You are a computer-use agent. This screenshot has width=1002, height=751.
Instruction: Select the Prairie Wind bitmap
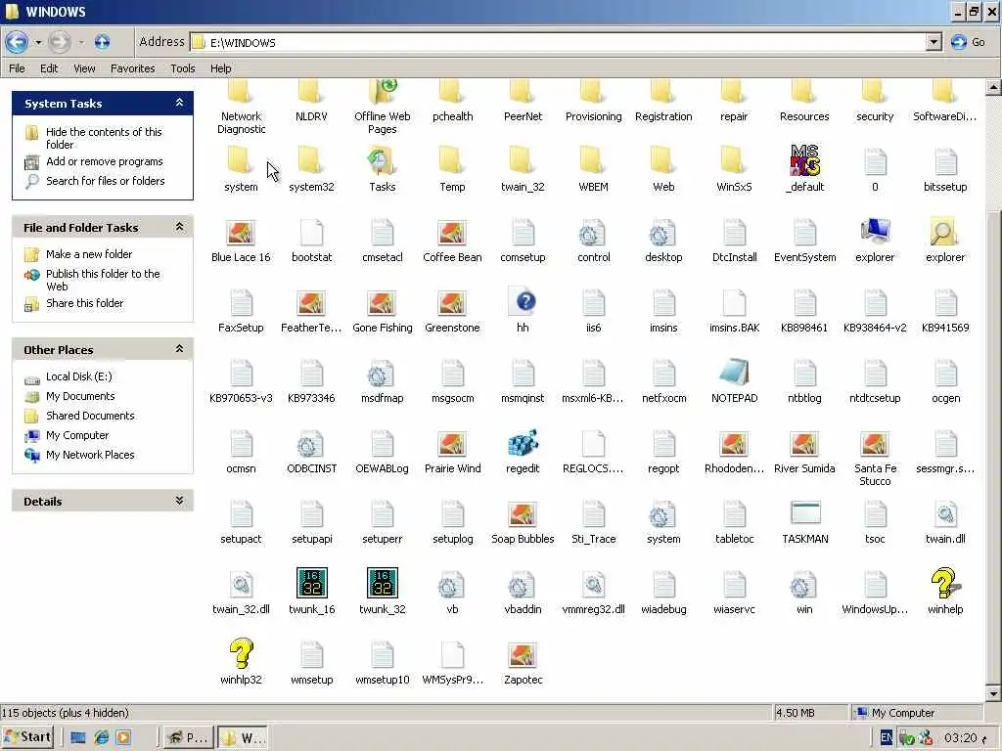point(452,444)
